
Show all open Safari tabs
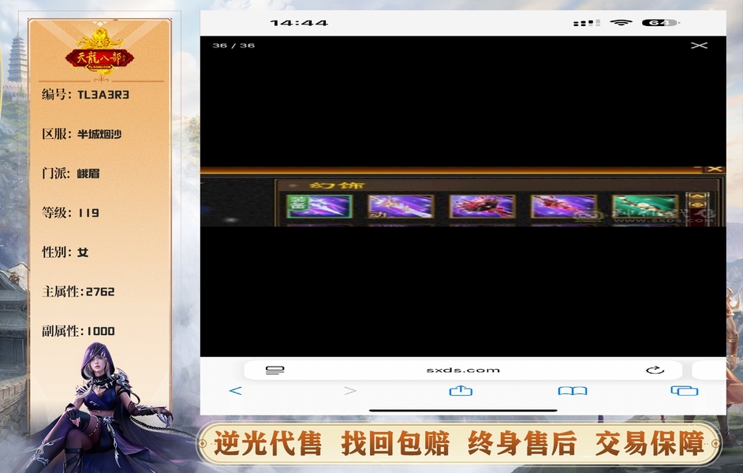pyautogui.click(x=685, y=390)
